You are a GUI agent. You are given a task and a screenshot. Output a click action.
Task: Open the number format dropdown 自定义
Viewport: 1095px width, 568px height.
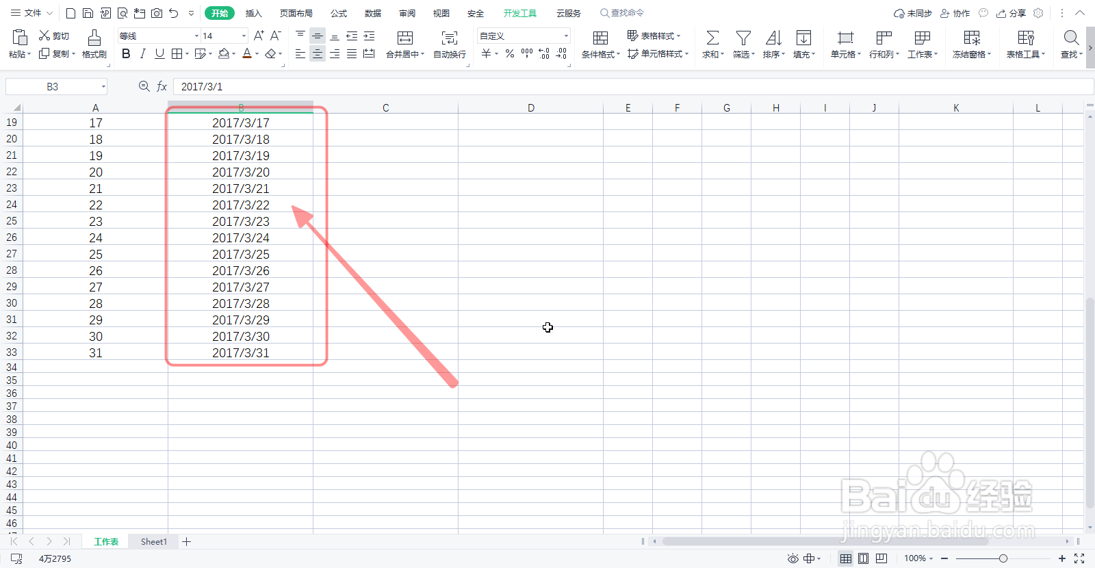pos(566,36)
